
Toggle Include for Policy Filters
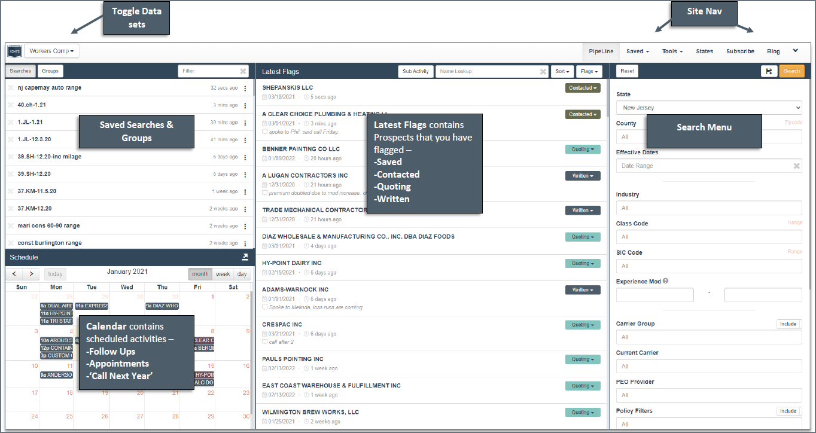tap(788, 411)
